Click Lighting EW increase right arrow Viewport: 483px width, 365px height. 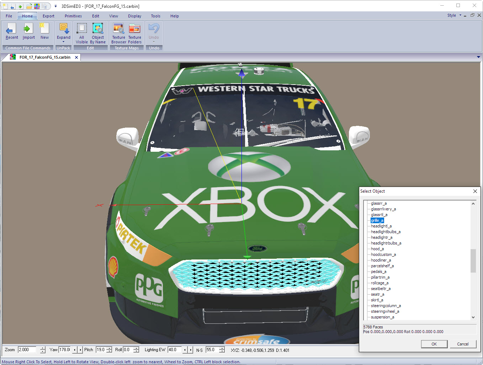click(191, 350)
